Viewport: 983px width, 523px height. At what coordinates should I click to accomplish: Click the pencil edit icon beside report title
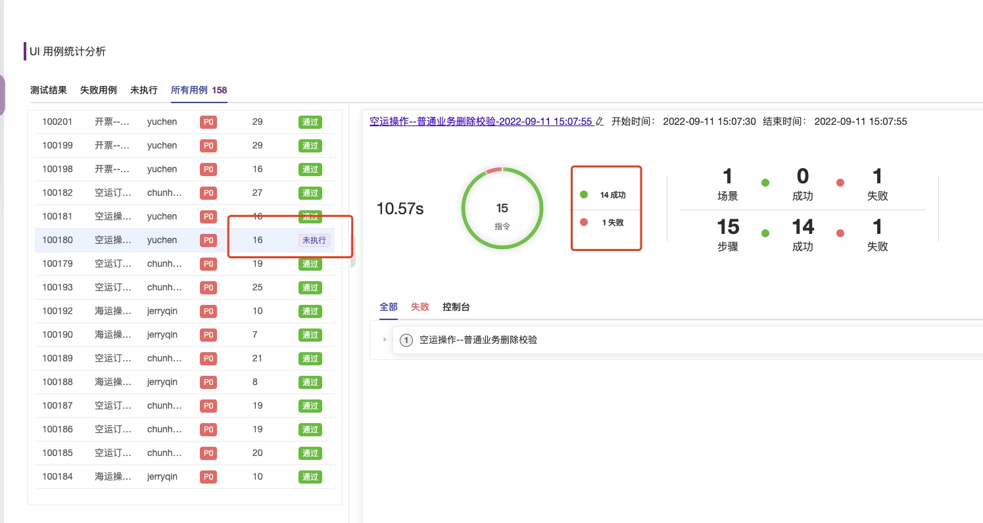pyautogui.click(x=600, y=122)
